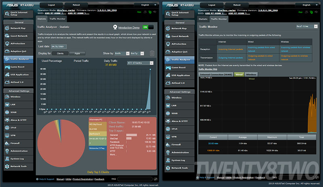This screenshot has height=187, width=323.
Task: Open the All Clients dropdown
Action: coord(140,63)
